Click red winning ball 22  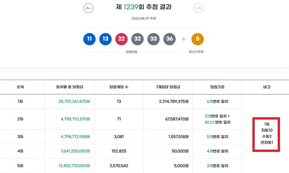click(121, 39)
